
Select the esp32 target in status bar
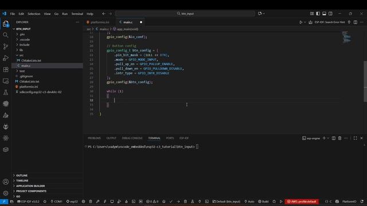72,201
